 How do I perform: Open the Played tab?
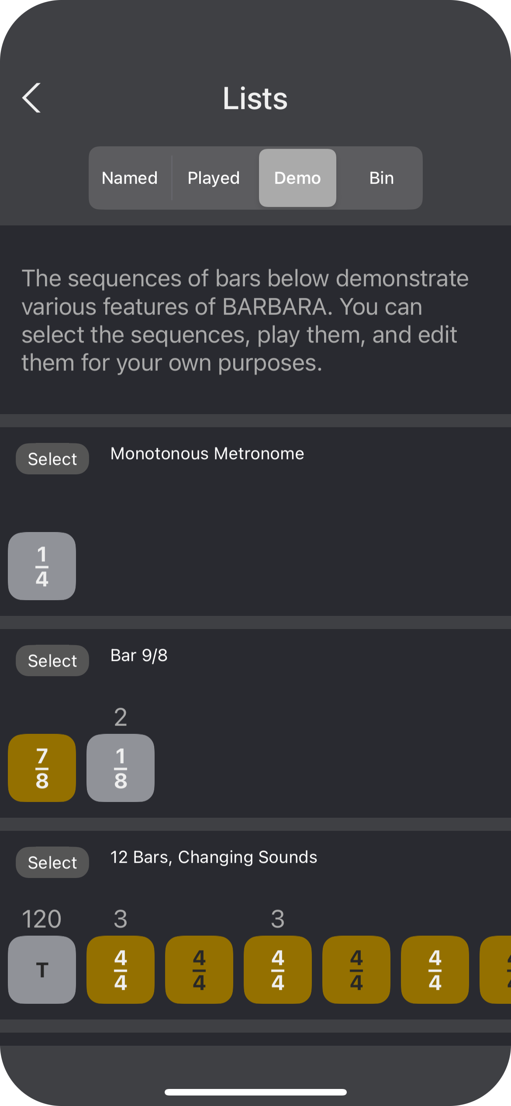214,178
